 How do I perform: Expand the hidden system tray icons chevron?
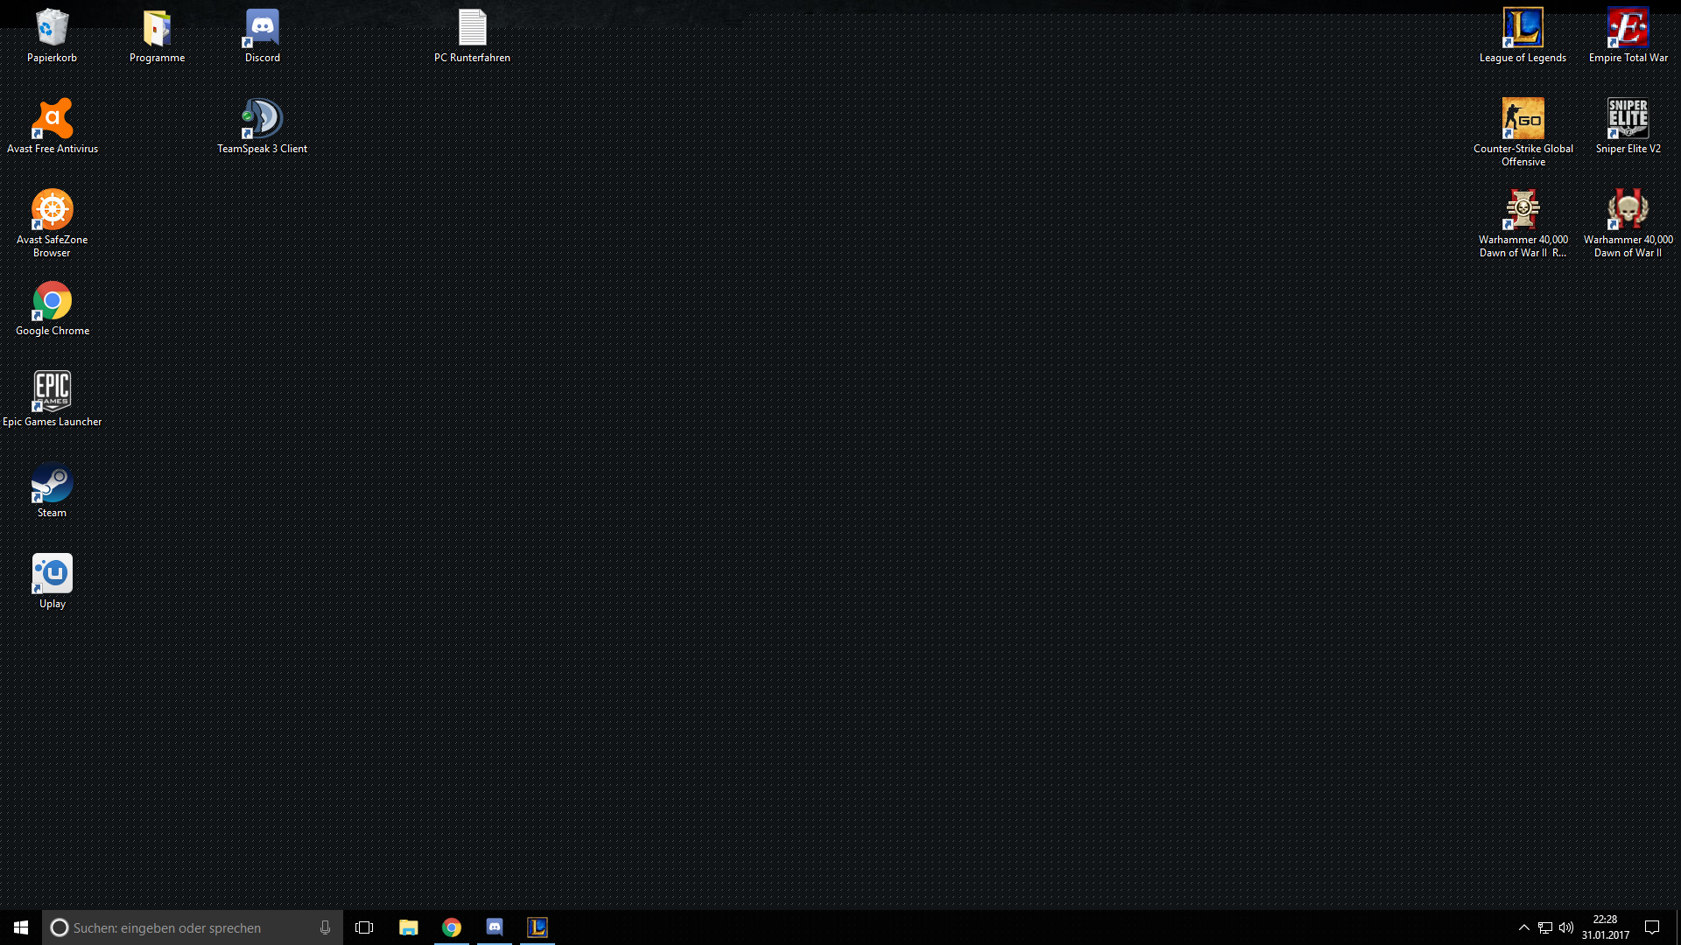(x=1523, y=927)
